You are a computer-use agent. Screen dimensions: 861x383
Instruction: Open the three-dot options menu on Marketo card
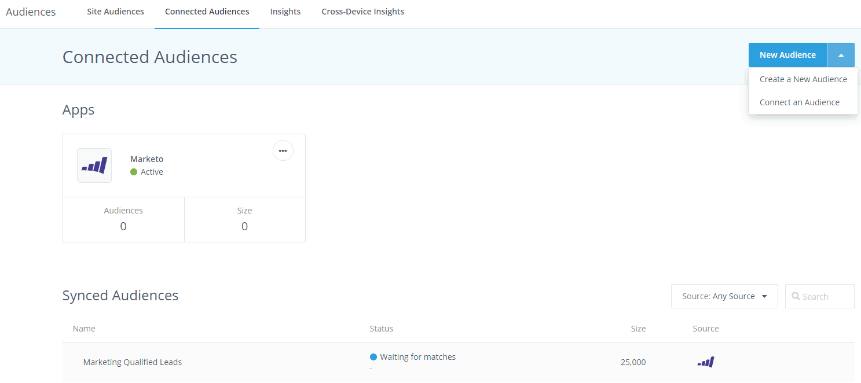pos(283,150)
